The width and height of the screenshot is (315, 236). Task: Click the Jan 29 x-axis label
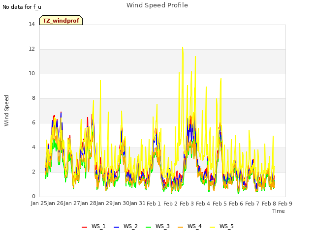point(105,204)
